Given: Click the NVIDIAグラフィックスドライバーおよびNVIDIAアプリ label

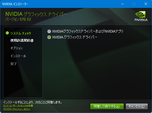Looking at the screenshot, I should click(88, 31).
